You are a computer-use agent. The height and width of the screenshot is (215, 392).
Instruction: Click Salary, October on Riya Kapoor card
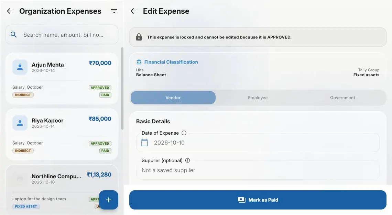point(28,143)
